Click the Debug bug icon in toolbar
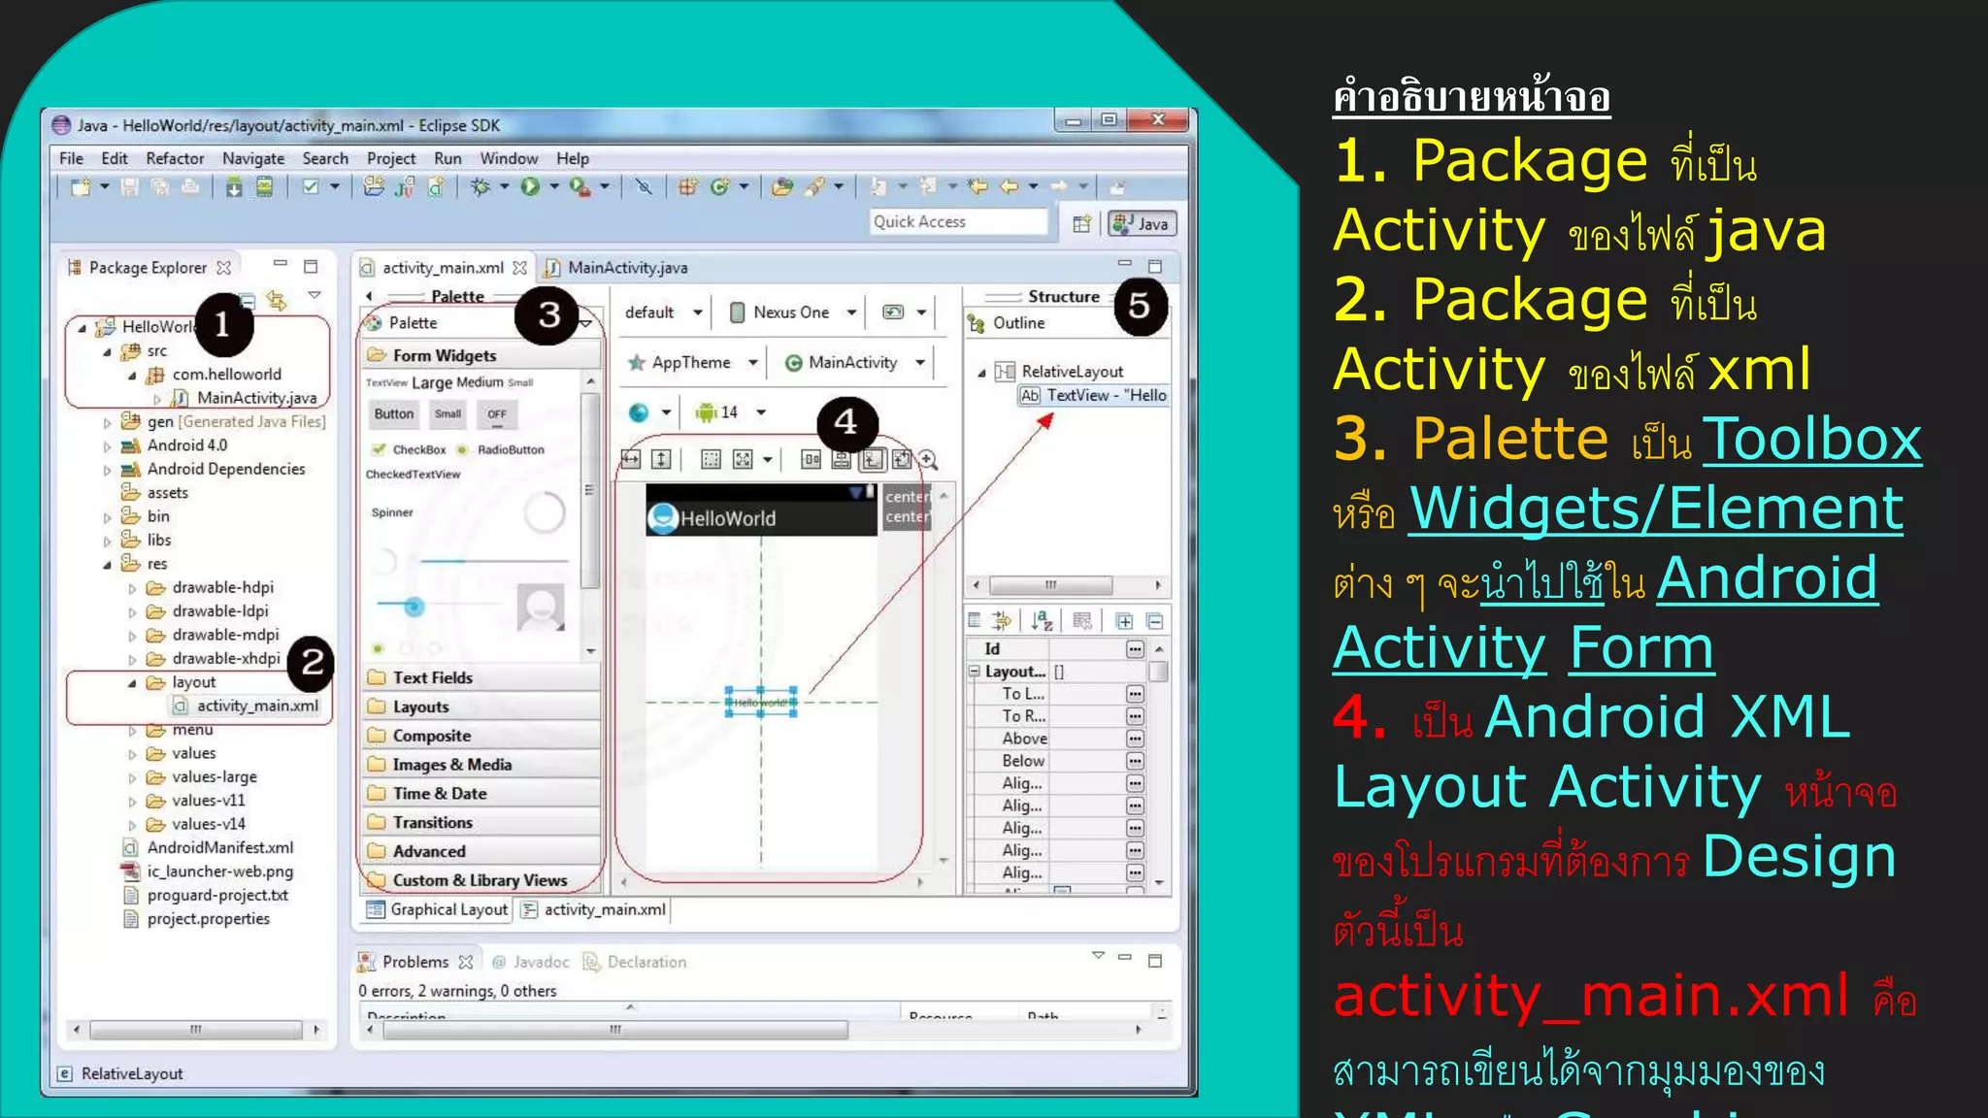 480,186
